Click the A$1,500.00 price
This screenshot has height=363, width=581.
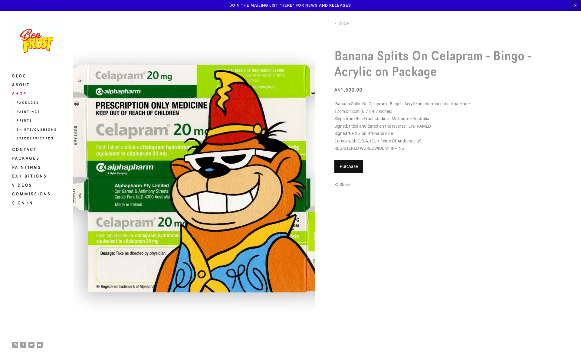click(348, 90)
